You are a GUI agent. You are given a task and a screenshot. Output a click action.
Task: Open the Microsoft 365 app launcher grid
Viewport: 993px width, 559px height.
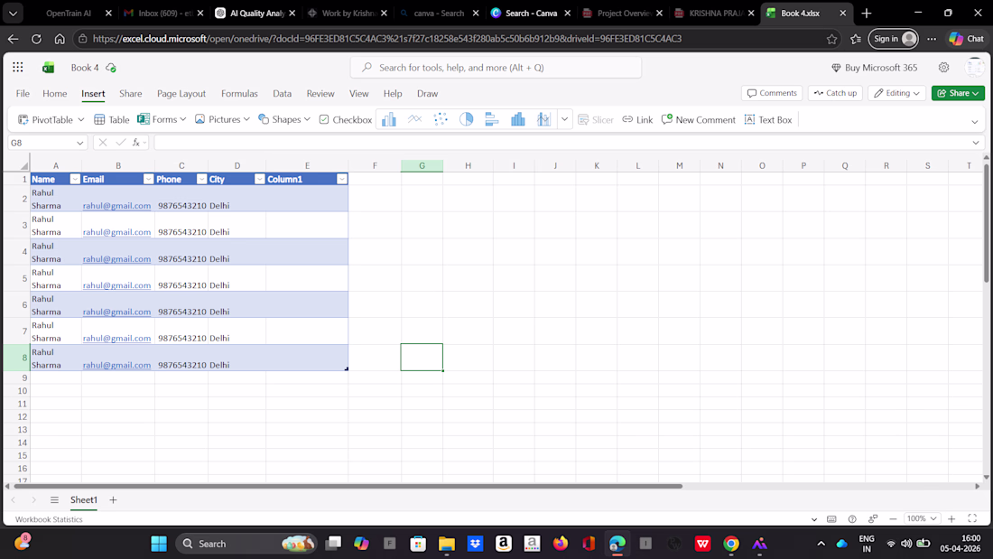pyautogui.click(x=18, y=67)
